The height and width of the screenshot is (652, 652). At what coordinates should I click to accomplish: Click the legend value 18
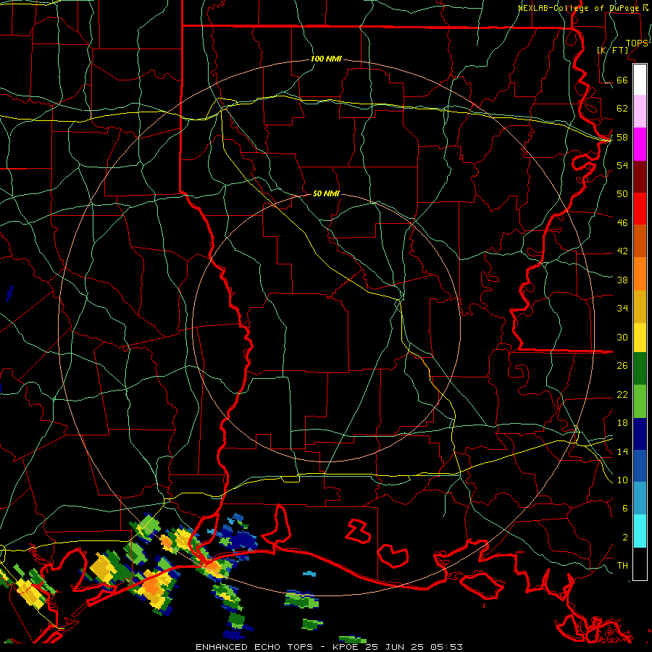click(622, 423)
